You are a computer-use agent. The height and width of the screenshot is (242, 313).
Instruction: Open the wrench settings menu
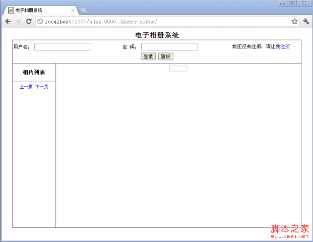[306, 21]
